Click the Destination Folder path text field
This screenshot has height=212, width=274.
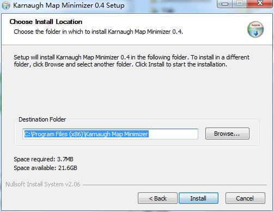pyautogui.click(x=110, y=134)
